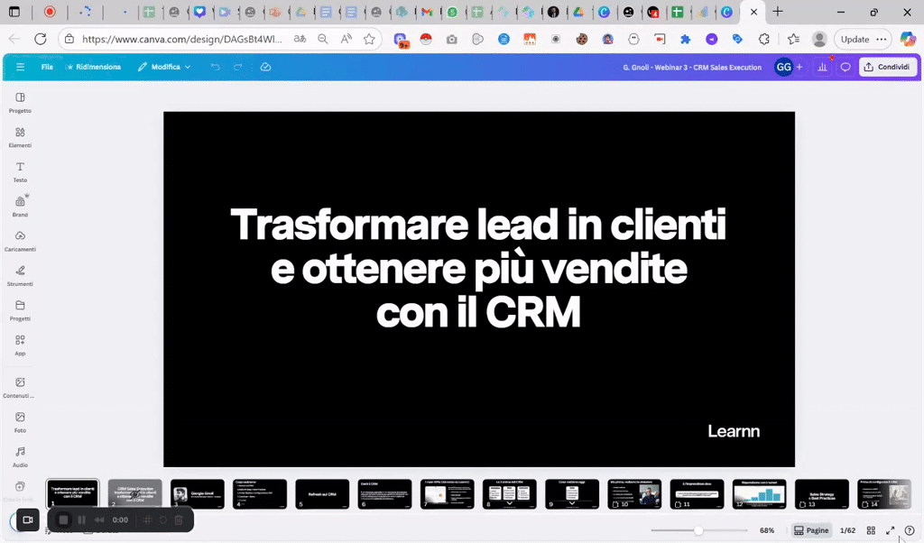Viewport: 924px width, 543px height.
Task: Click the browser read aloud icon
Action: coord(346,39)
